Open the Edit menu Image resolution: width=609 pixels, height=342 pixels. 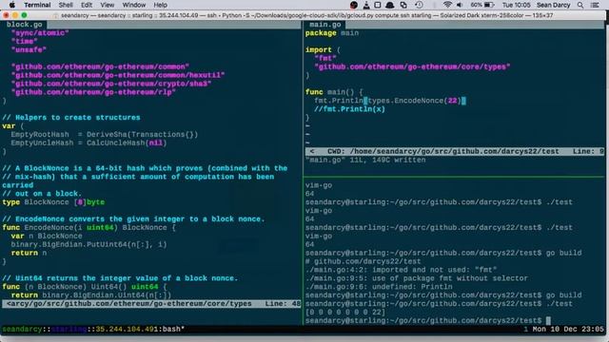[x=87, y=5]
